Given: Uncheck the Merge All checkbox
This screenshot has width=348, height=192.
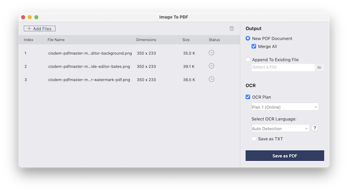Looking at the screenshot, I should (x=254, y=46).
